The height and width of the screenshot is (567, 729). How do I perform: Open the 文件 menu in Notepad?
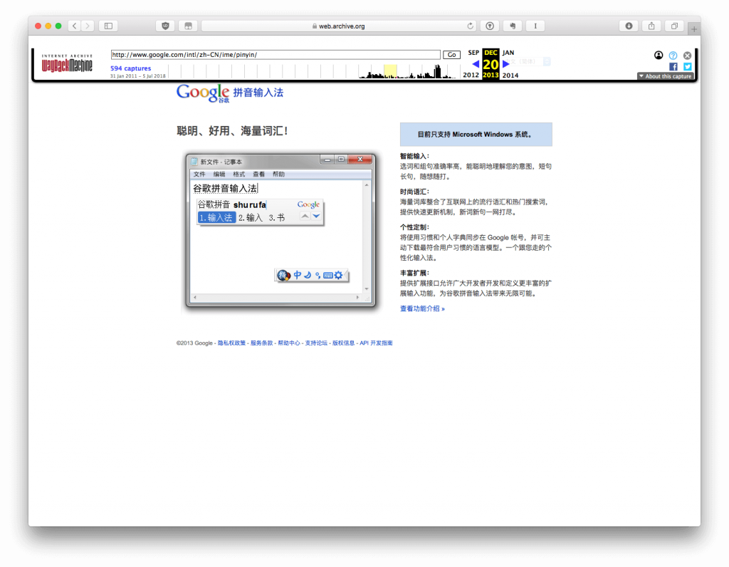point(200,173)
